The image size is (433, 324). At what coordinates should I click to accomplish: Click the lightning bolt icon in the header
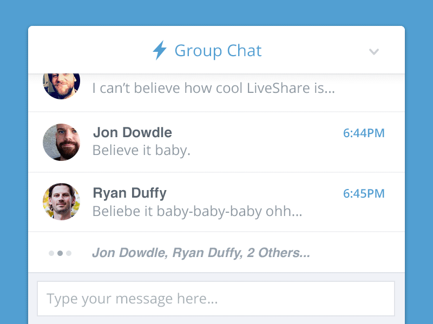pos(159,50)
